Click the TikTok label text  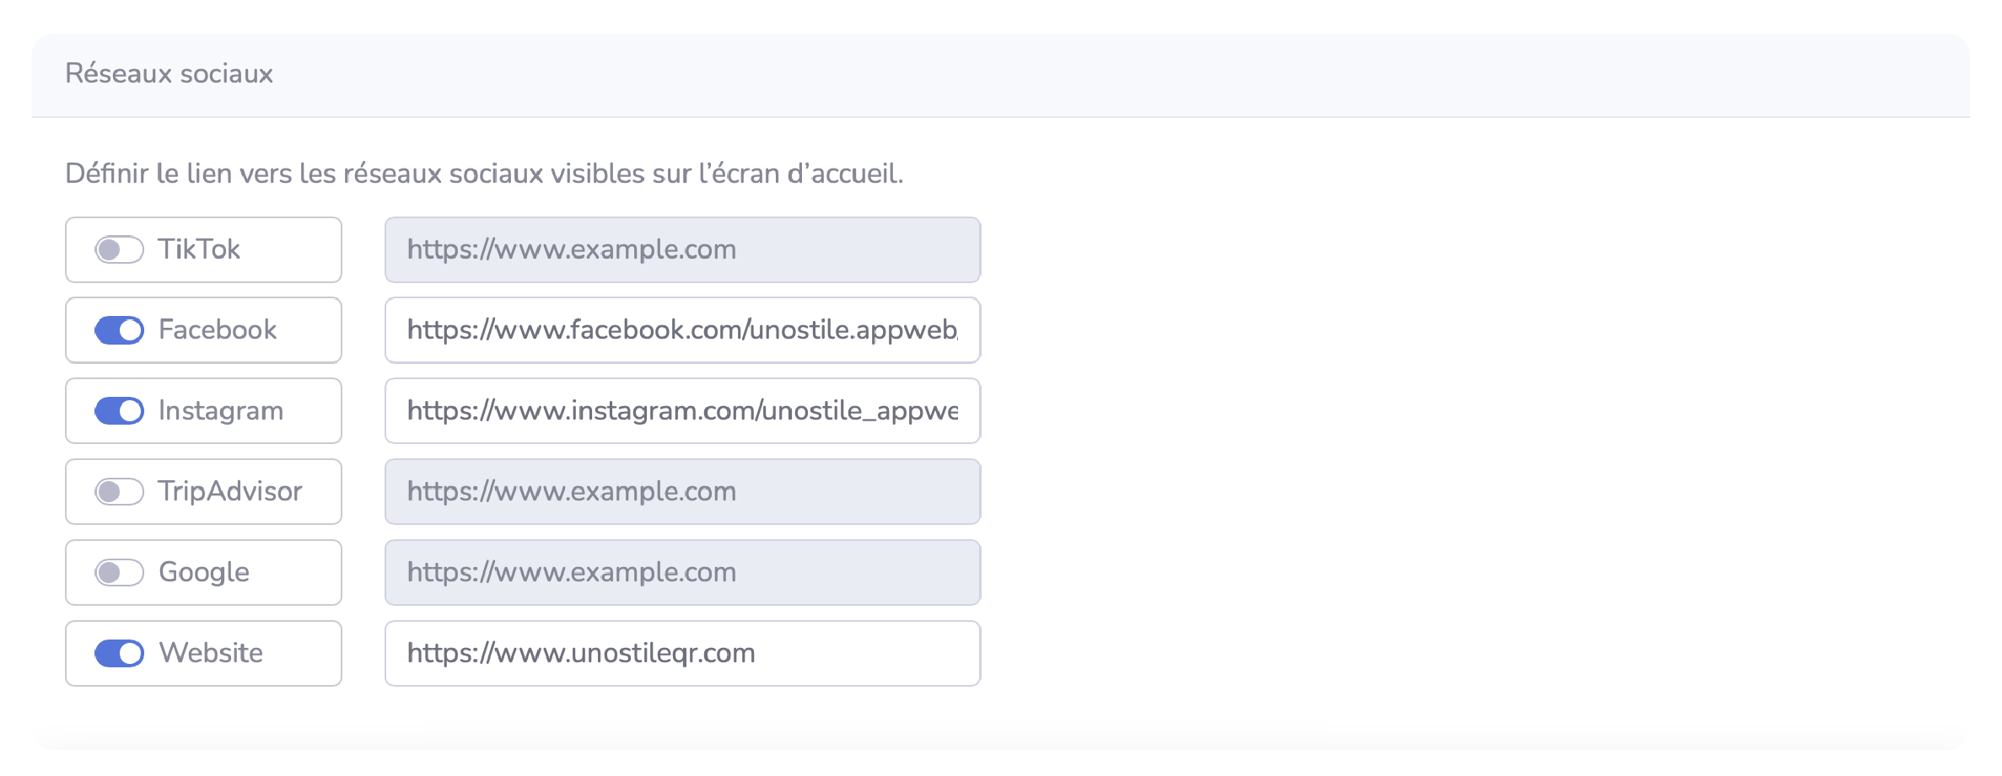point(199,249)
